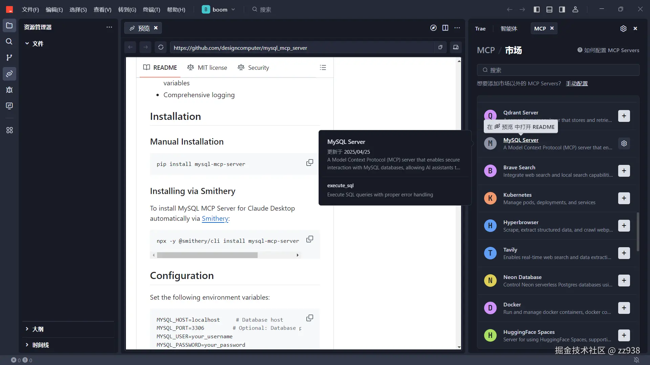Open the 转到(G) menu

coord(127,9)
